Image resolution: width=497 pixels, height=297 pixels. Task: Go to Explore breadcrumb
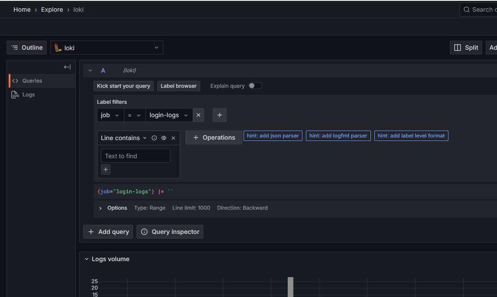point(52,10)
